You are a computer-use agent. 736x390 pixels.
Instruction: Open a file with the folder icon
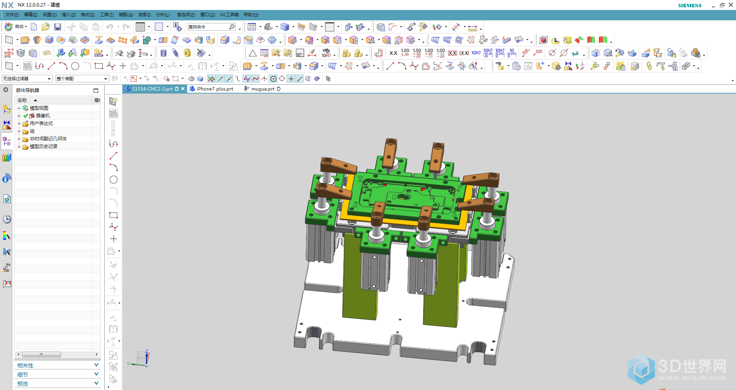[x=46, y=27]
